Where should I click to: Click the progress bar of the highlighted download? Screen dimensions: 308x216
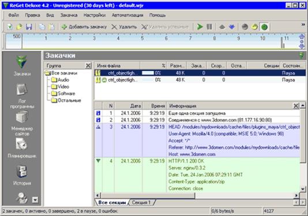(148, 73)
